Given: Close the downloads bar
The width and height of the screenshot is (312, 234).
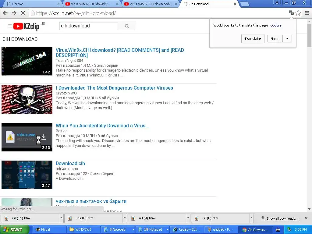Looking at the screenshot, I should pos(306,218).
